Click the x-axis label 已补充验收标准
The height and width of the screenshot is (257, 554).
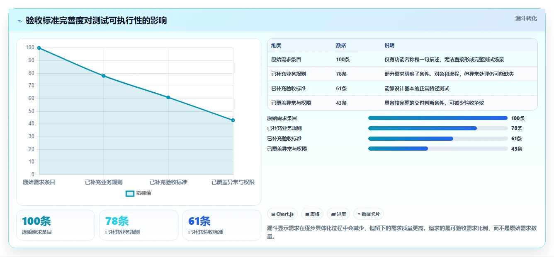pos(168,183)
